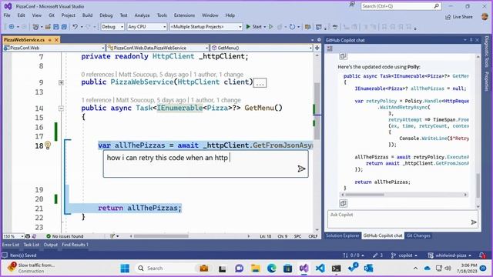The image size is (493, 277).
Task: Open Microsoft Edge from the taskbar
Action: (272, 269)
